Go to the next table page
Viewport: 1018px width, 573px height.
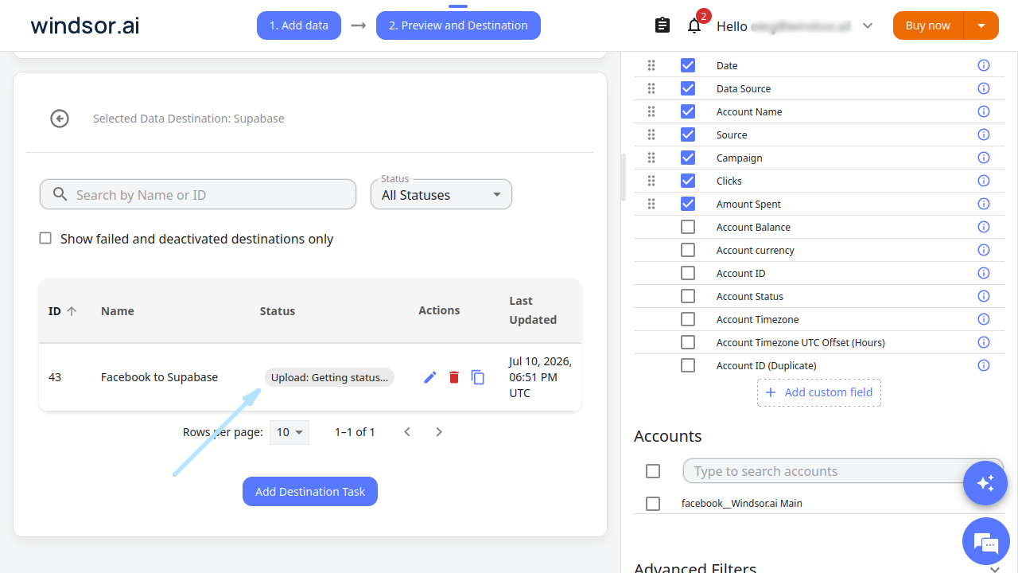pos(439,432)
